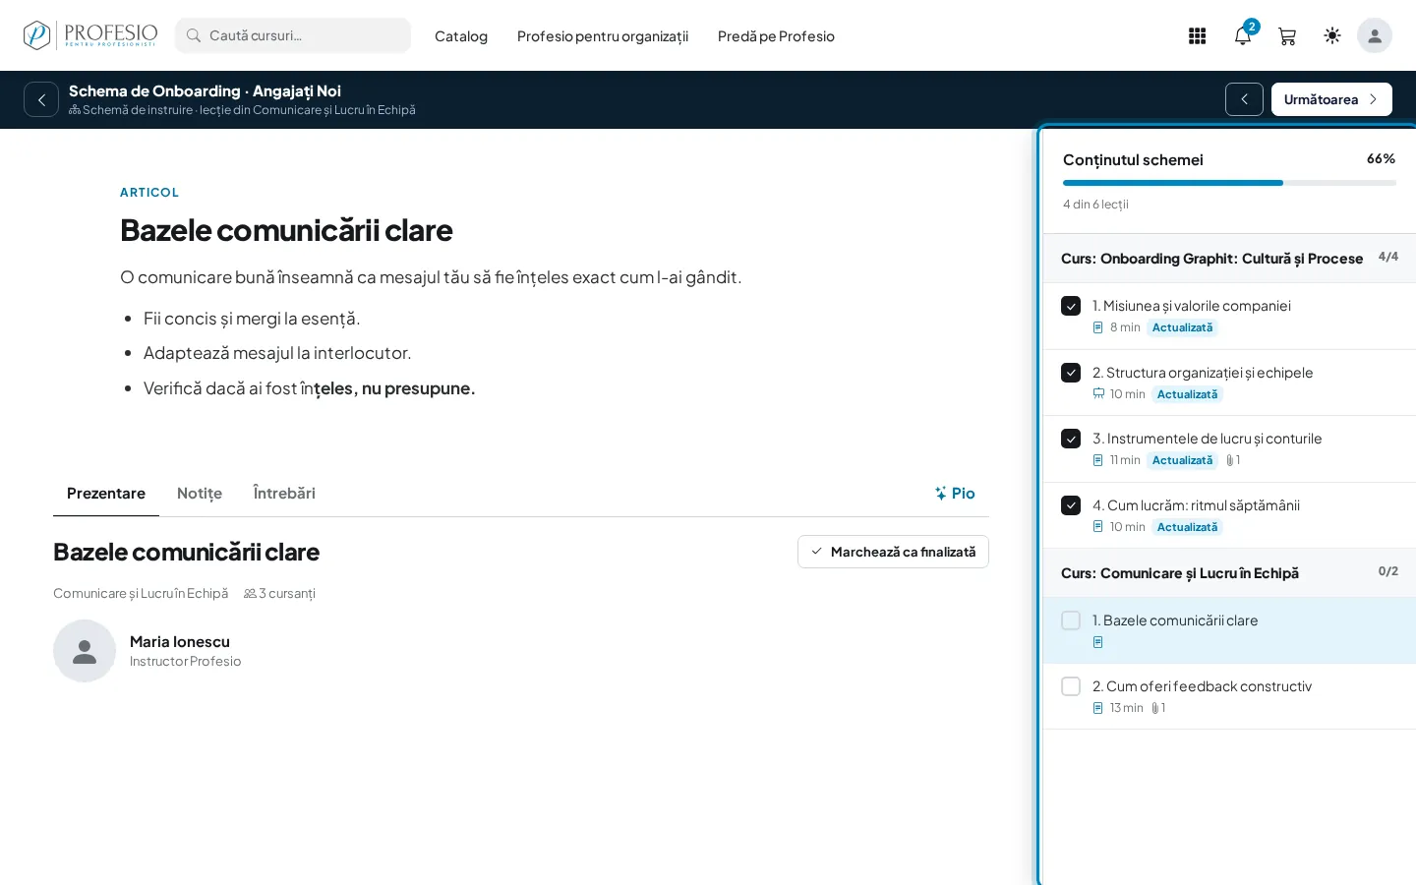The image size is (1416, 885).
Task: Switch to the Întrebări tab
Action: [284, 494]
